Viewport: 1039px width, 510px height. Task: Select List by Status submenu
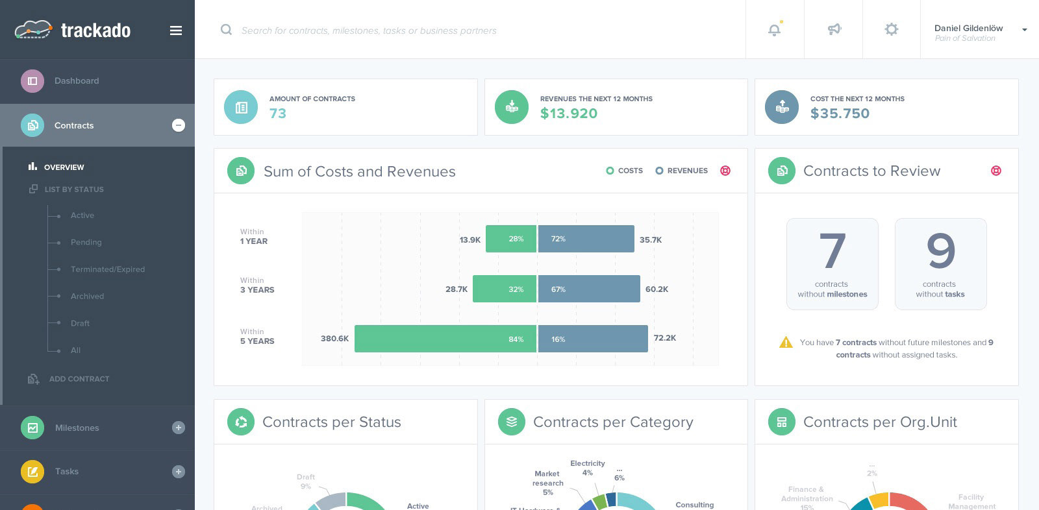coord(74,189)
